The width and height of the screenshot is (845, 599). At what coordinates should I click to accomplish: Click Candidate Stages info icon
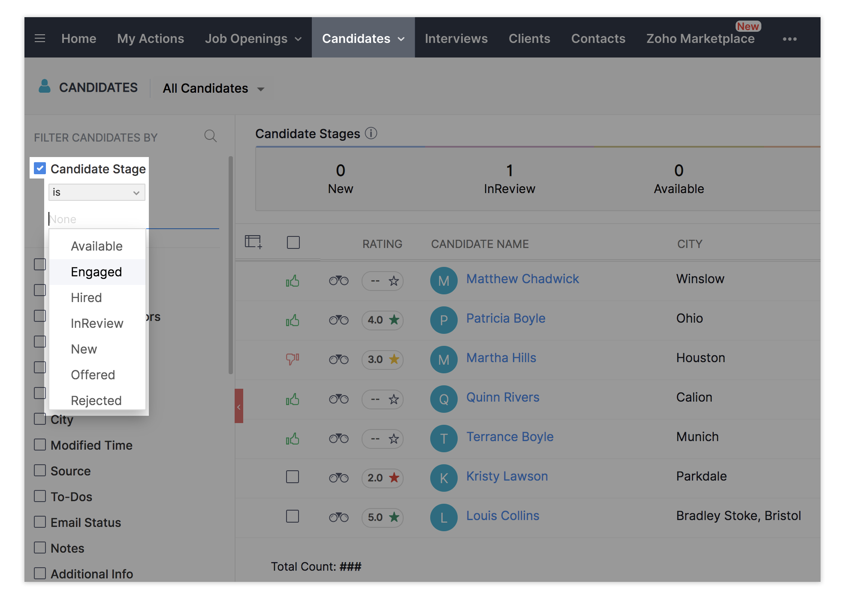click(371, 133)
